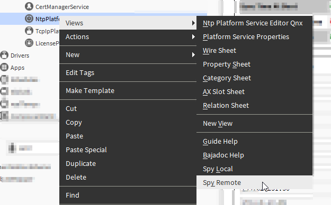The image size is (331, 205).
Task: Open the Relation Sheet view
Action: 254,105
